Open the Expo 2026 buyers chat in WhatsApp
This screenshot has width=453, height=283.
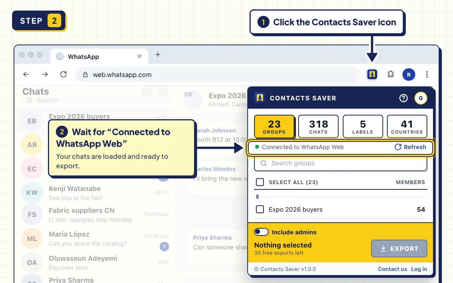click(95, 120)
